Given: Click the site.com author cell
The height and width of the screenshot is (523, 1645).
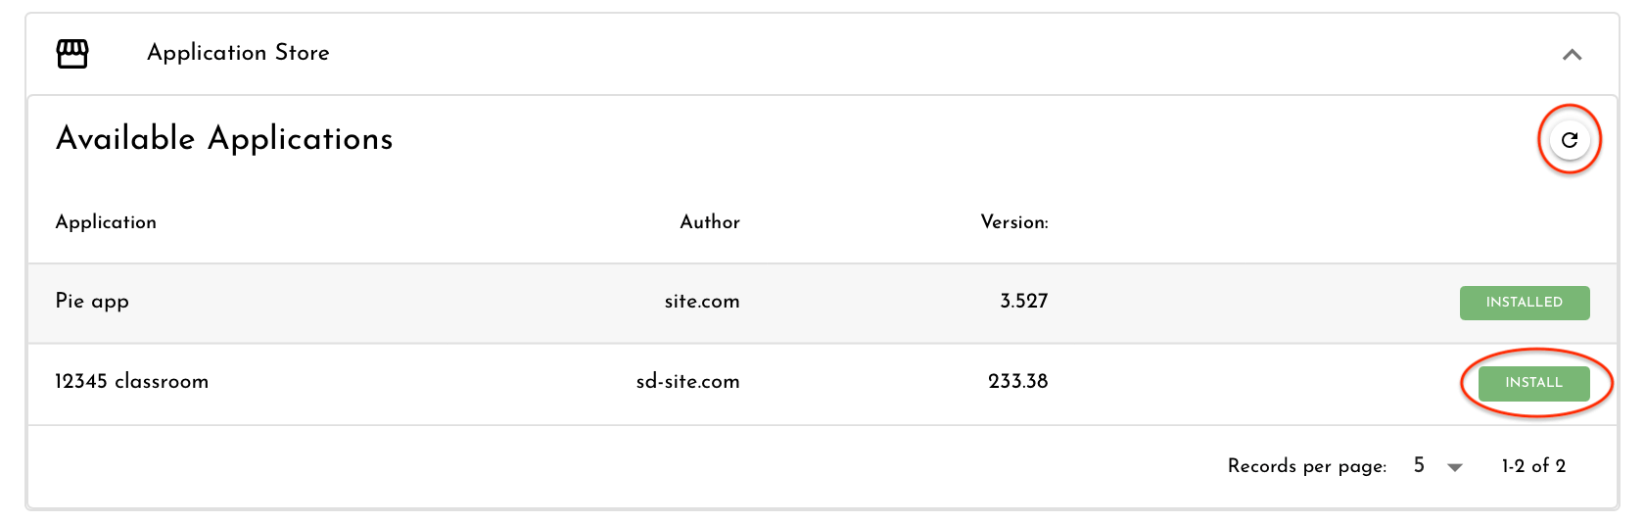Looking at the screenshot, I should [x=702, y=302].
